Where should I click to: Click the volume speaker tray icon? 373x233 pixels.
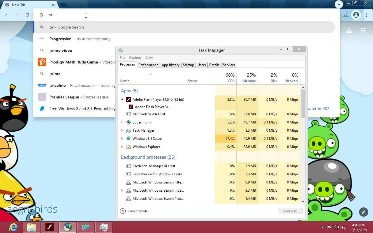(x=344, y=227)
